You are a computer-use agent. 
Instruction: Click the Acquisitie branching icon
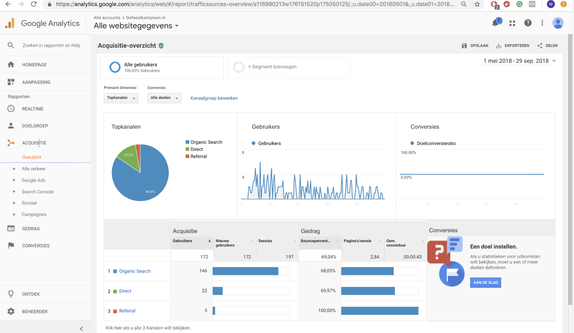(11, 143)
